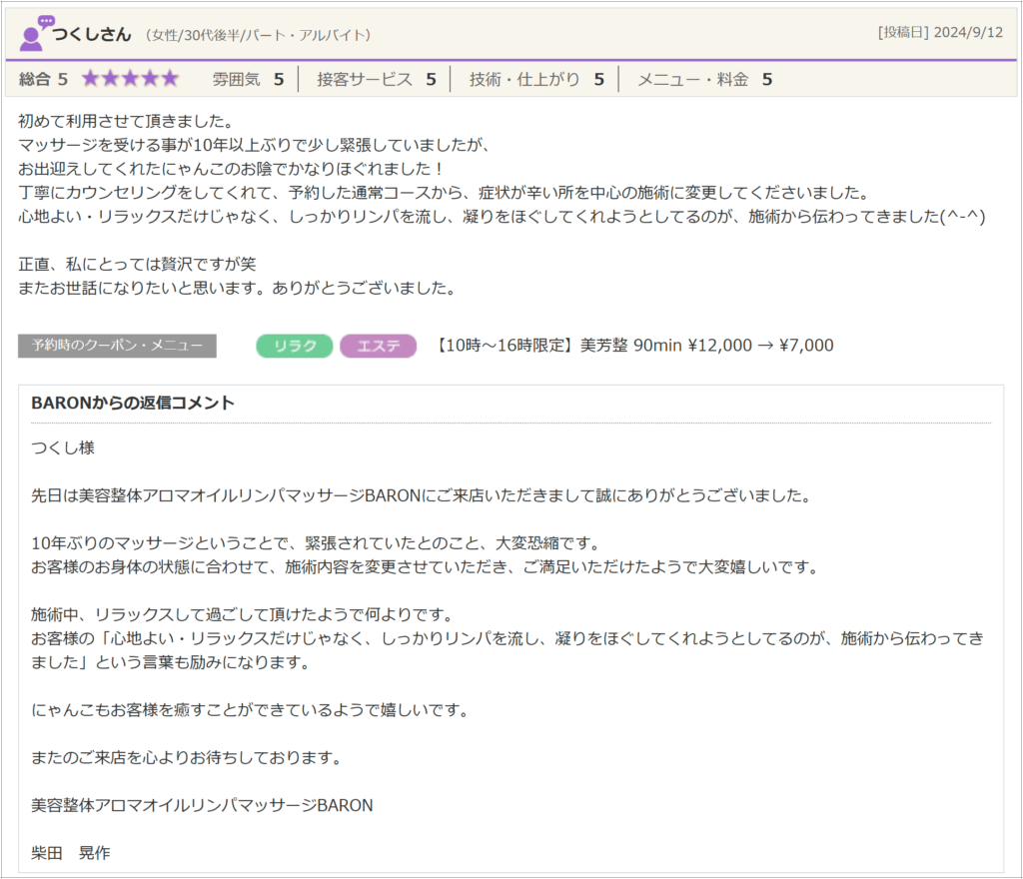Click the purple reviewer avatar icon
1023x879 pixels.
pyautogui.click(x=34, y=34)
